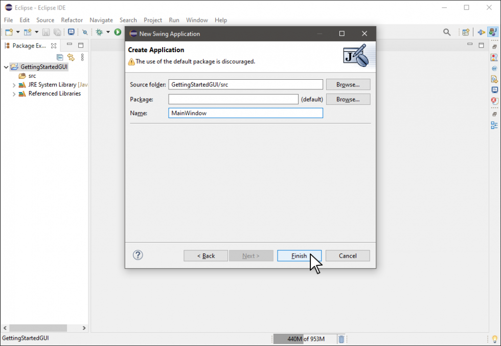This screenshot has height=346, width=501.
Task: Click Browse next to Source folder
Action: coord(348,85)
